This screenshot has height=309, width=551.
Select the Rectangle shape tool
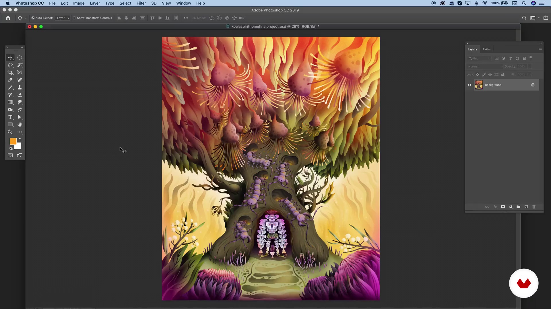pyautogui.click(x=10, y=124)
